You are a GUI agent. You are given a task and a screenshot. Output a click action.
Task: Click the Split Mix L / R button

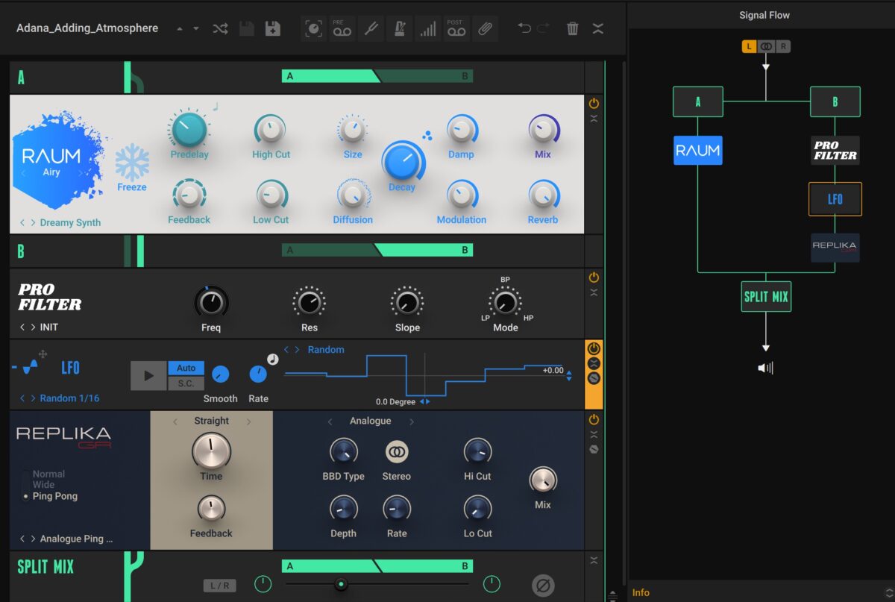coord(220,586)
